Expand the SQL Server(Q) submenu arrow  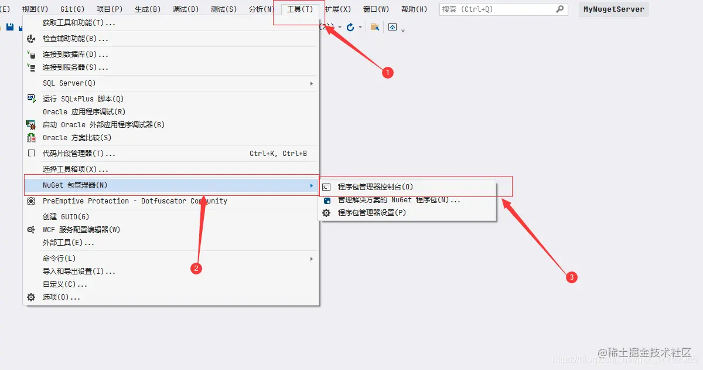pyautogui.click(x=311, y=83)
